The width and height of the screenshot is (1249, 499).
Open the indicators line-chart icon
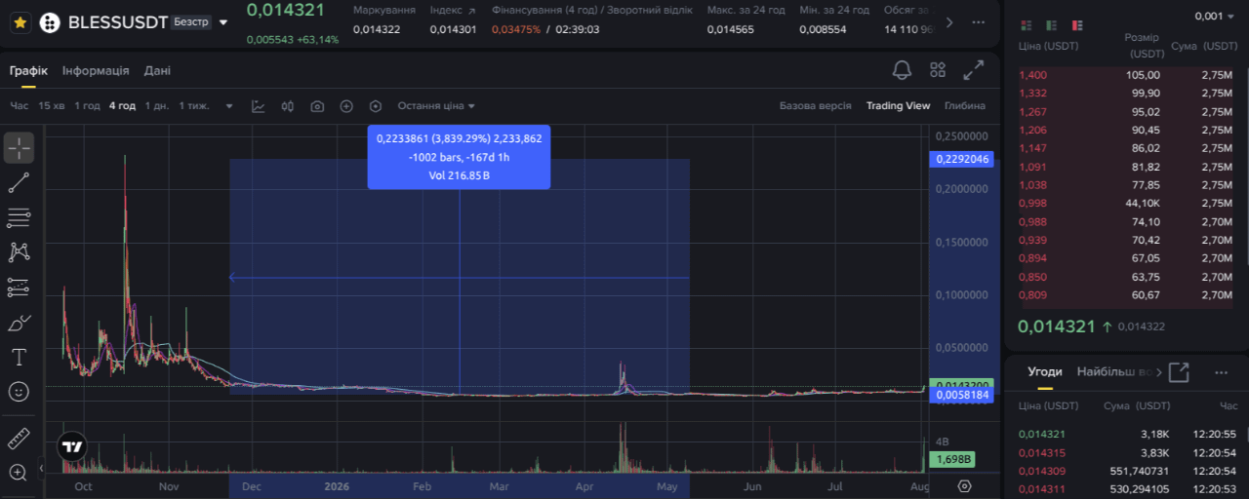[259, 106]
